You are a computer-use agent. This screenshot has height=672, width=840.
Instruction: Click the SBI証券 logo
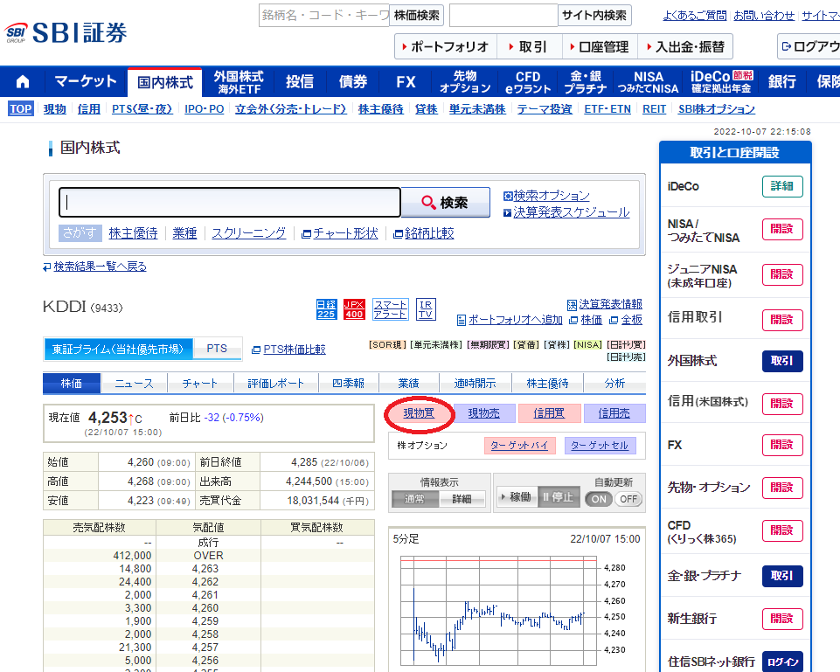[67, 32]
